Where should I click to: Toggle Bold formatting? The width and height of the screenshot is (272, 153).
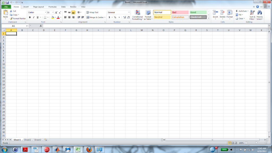[30, 17]
